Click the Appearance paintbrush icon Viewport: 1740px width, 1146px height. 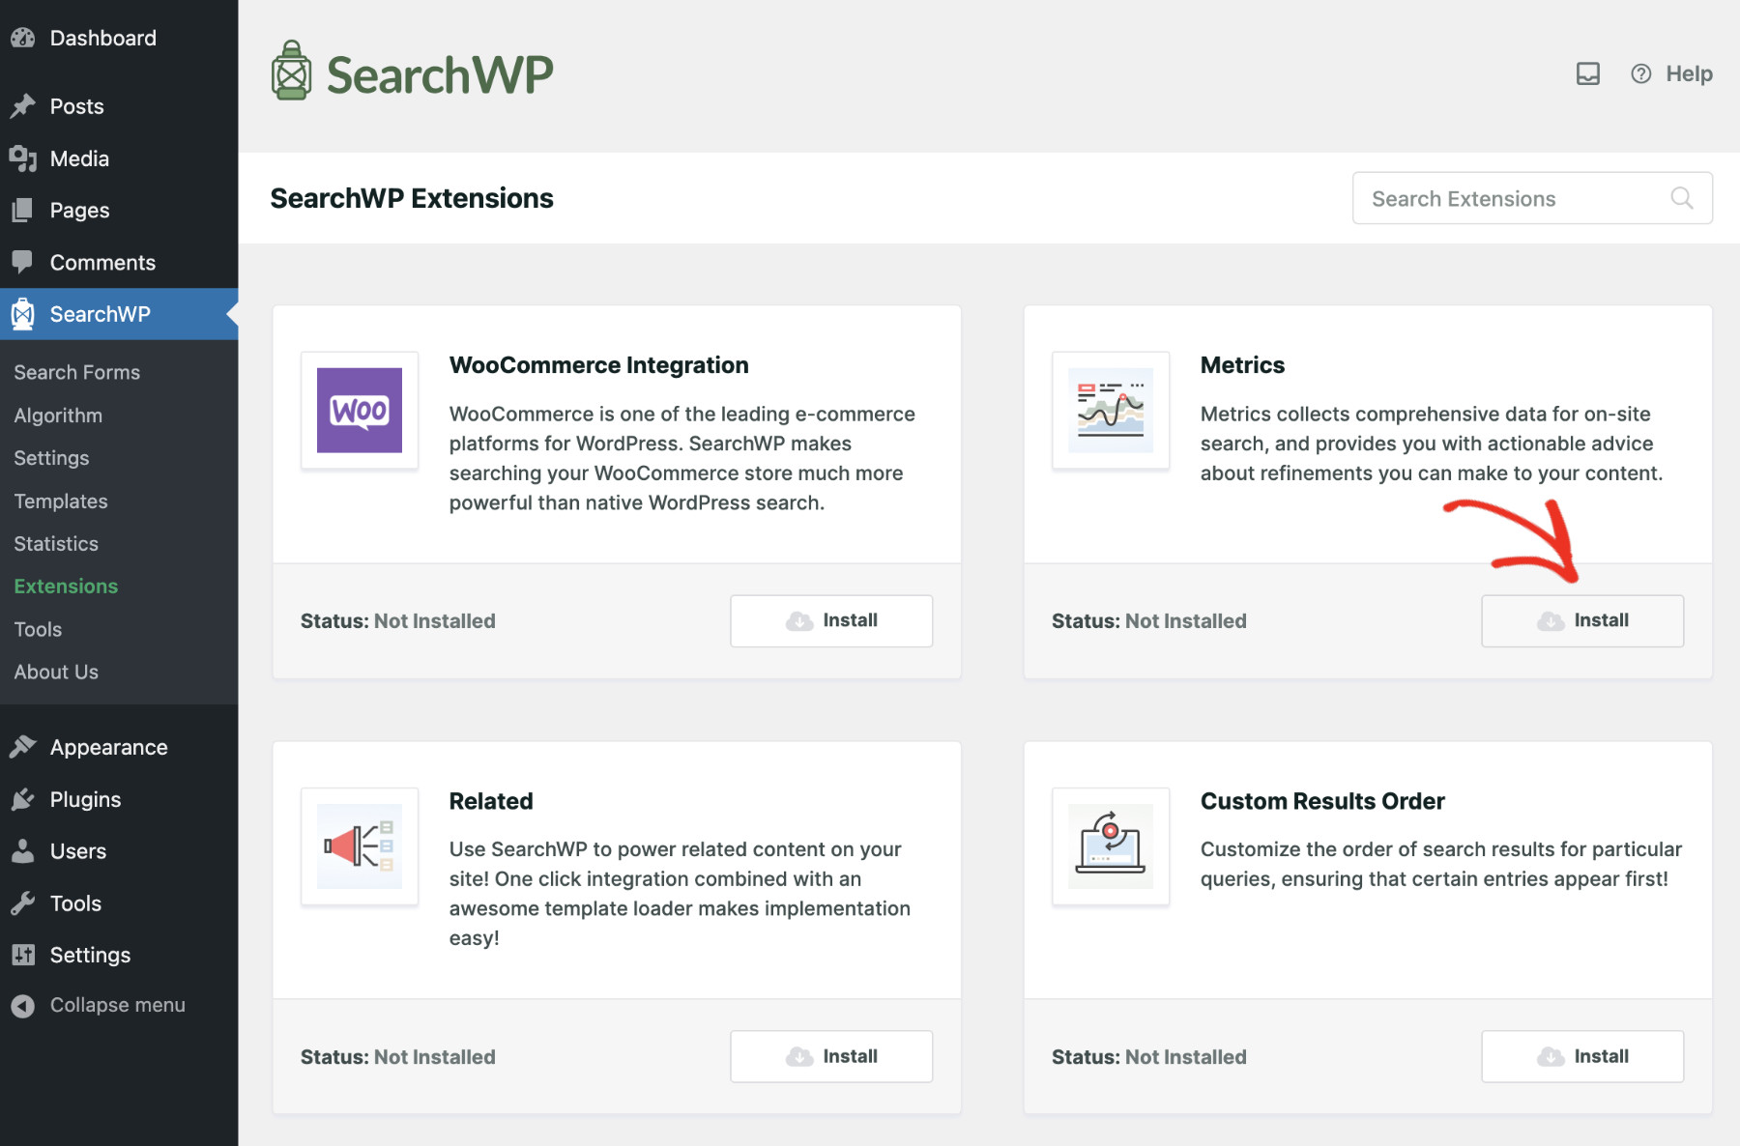pyautogui.click(x=23, y=747)
